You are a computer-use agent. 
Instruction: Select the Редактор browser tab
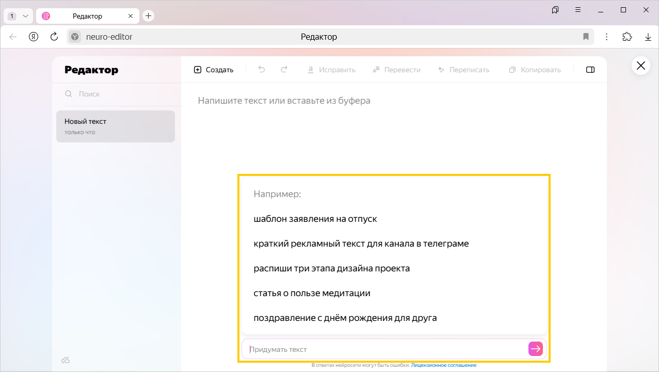coord(87,16)
